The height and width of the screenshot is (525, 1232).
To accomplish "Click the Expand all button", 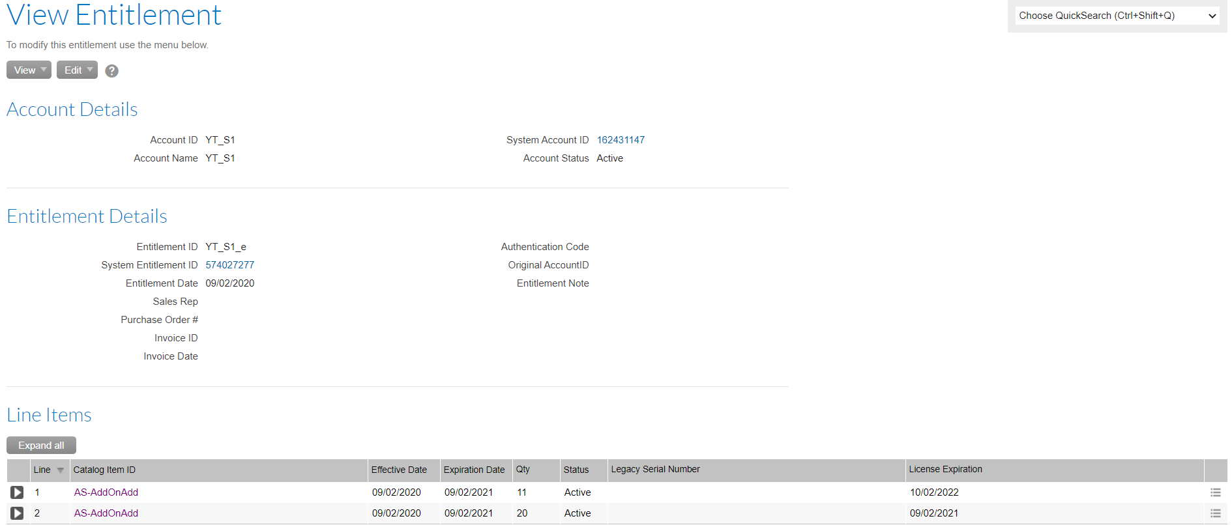I will pos(41,446).
